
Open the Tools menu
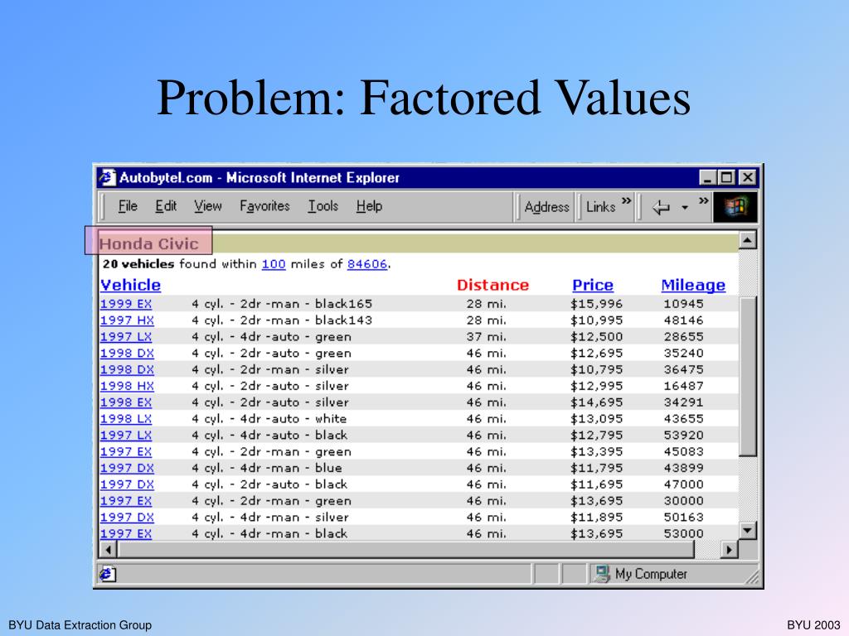coord(323,206)
